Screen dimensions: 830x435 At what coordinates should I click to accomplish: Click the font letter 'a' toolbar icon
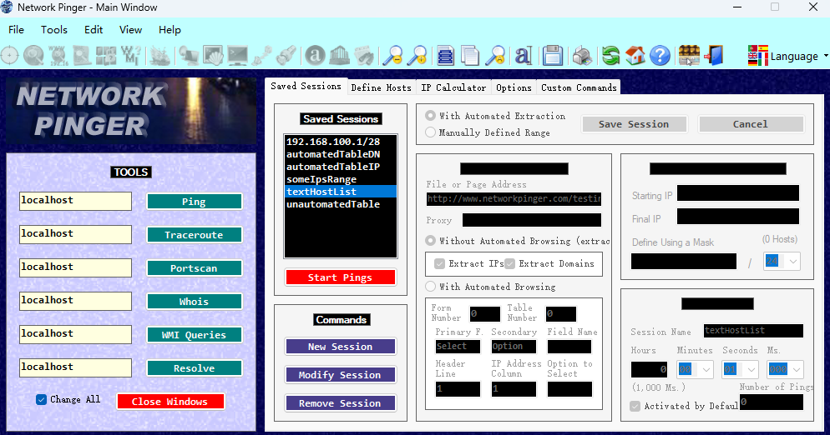click(523, 56)
